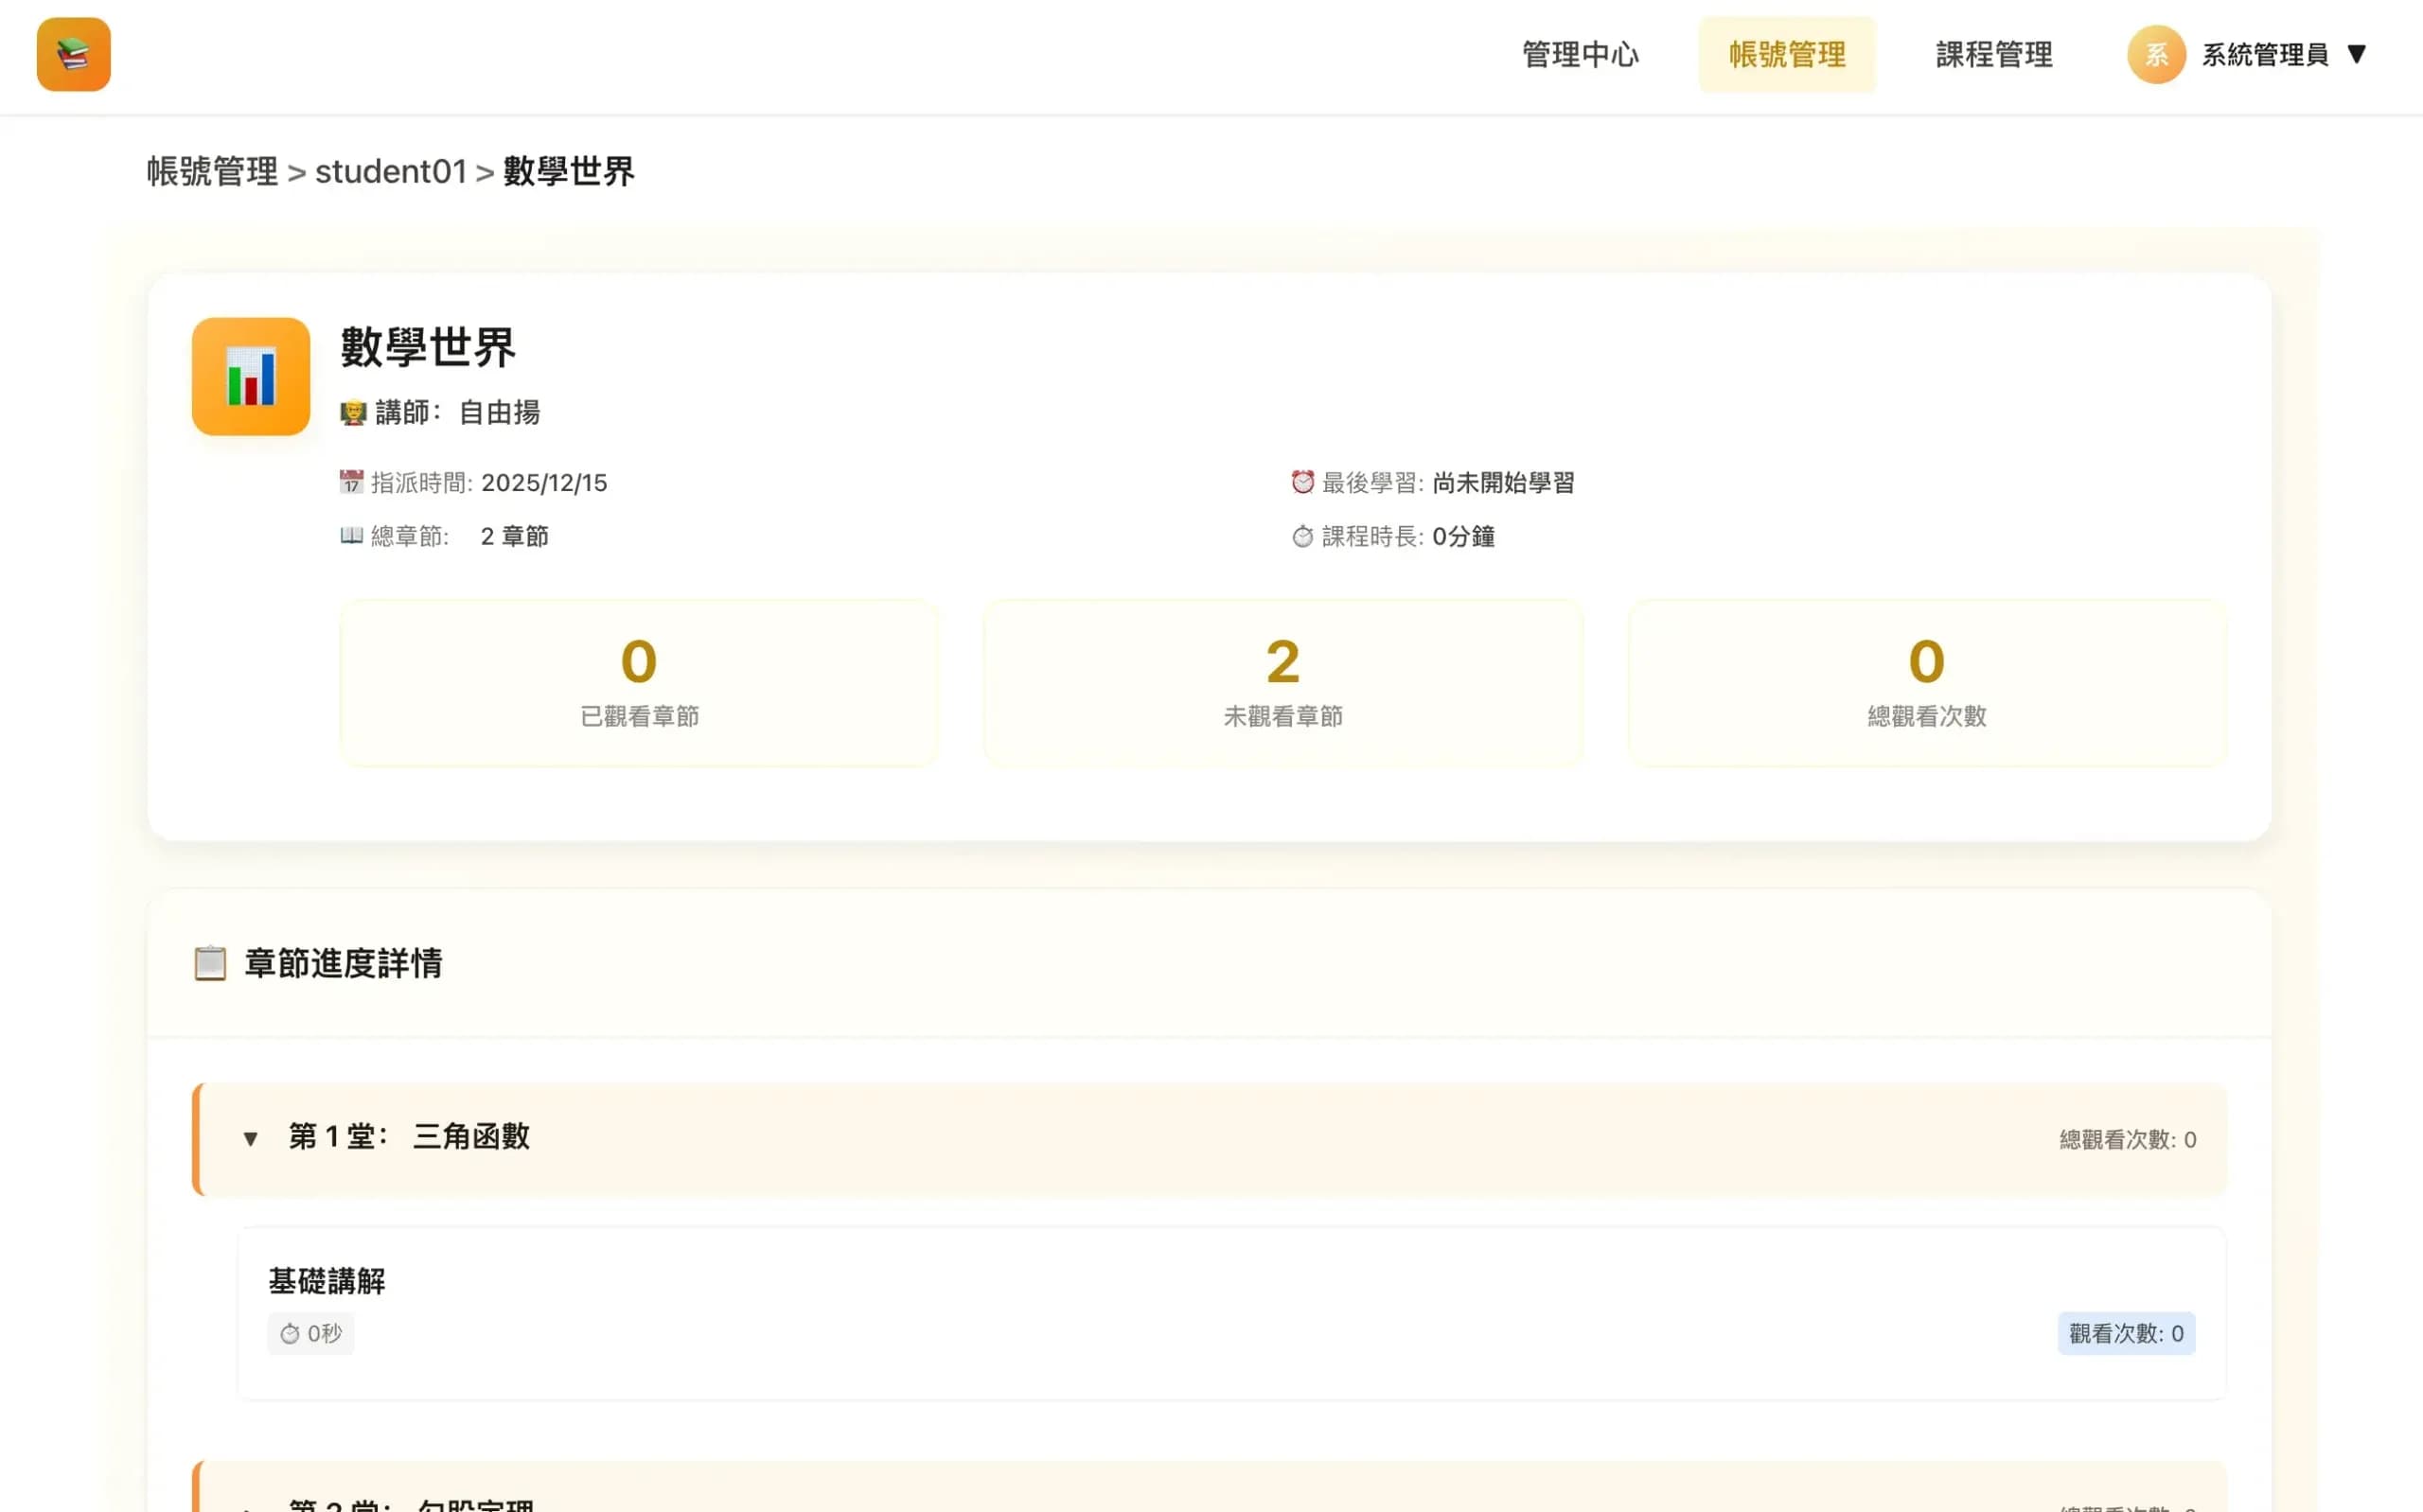
Task: Open the 帳號管理 menu item
Action: click(1787, 55)
